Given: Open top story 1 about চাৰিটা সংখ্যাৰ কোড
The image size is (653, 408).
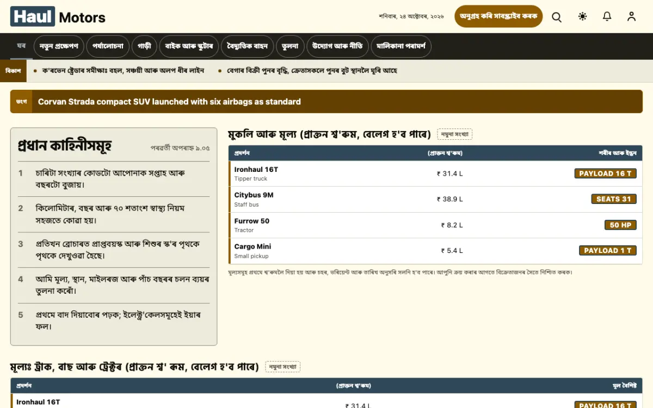Looking at the screenshot, I should [114, 179].
